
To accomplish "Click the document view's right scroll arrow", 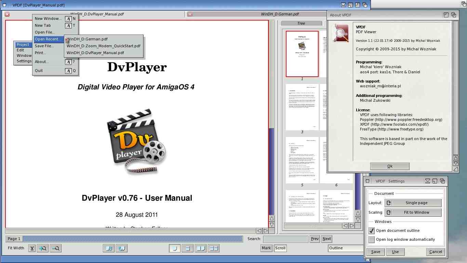I will coord(266,231).
